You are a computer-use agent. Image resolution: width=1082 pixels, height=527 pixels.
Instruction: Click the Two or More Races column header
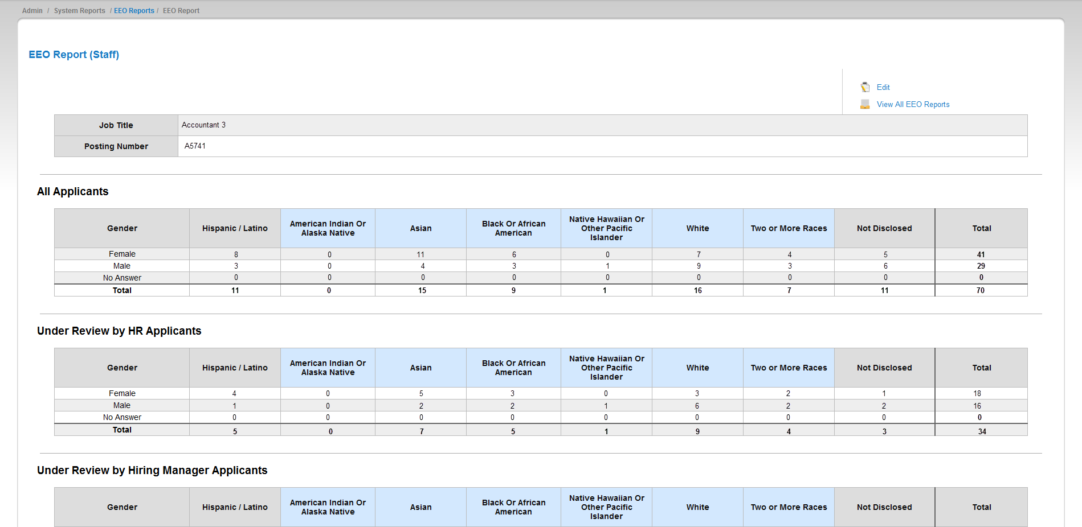point(789,228)
